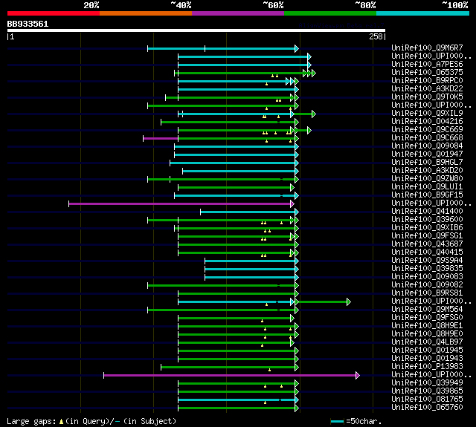Open hit UniRef100_A3KD22
Image resolution: width=476 pixels, height=427 pixels.
(427, 89)
